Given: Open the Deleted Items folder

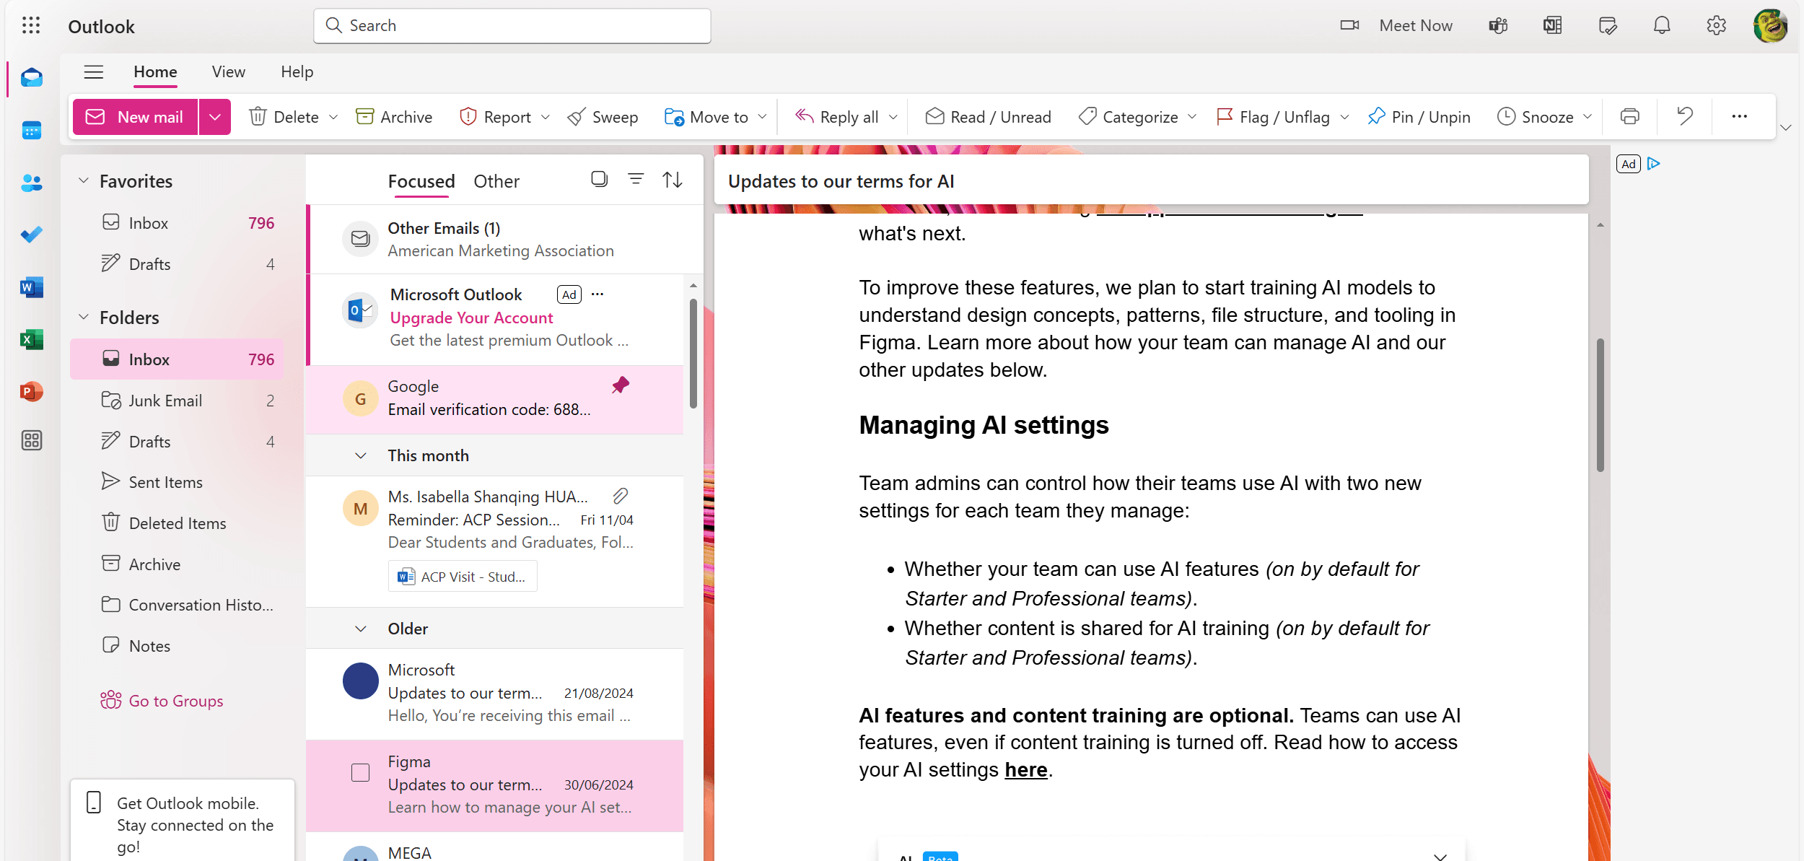Looking at the screenshot, I should 178,523.
